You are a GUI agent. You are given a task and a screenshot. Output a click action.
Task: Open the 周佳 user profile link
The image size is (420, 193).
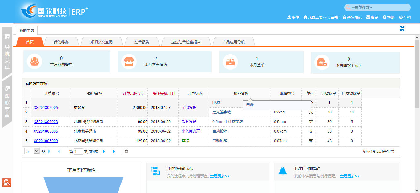click(293, 18)
